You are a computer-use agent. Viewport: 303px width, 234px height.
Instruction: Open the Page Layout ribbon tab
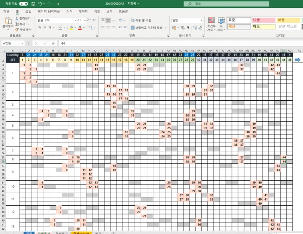coord(48,12)
